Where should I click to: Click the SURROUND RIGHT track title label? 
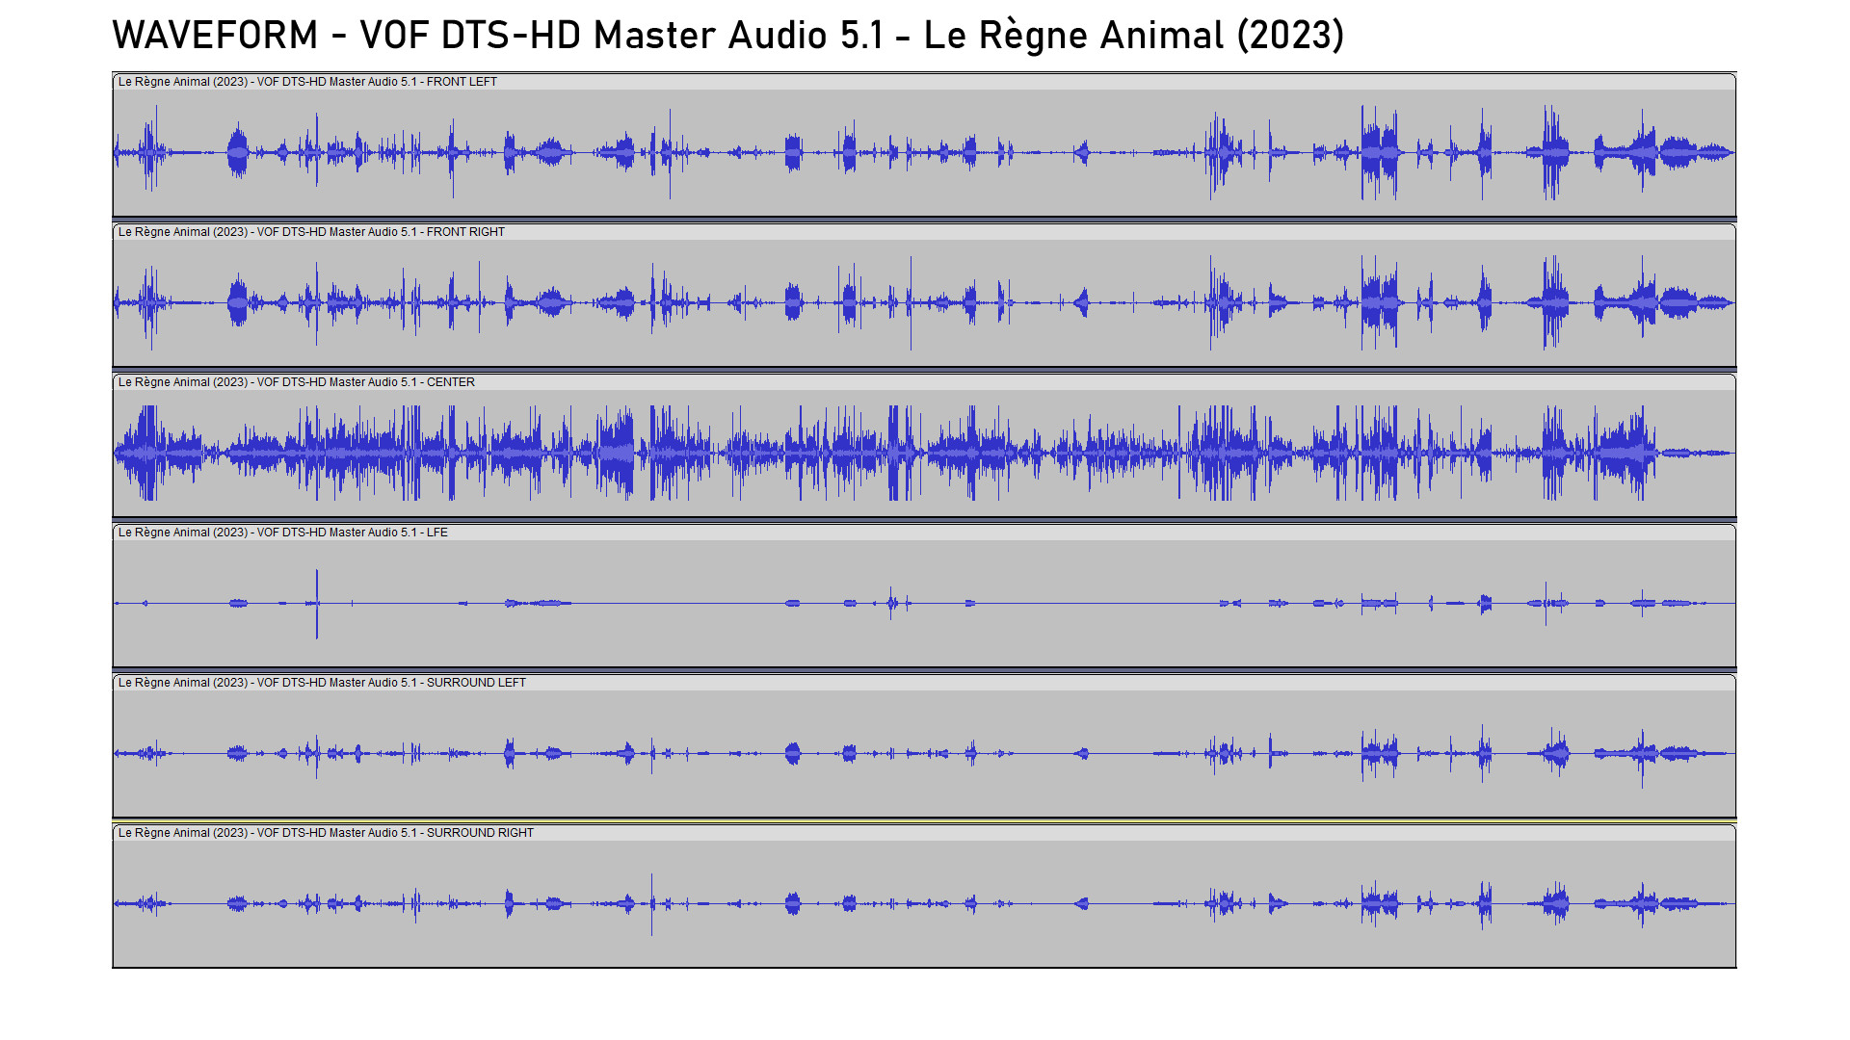(326, 833)
